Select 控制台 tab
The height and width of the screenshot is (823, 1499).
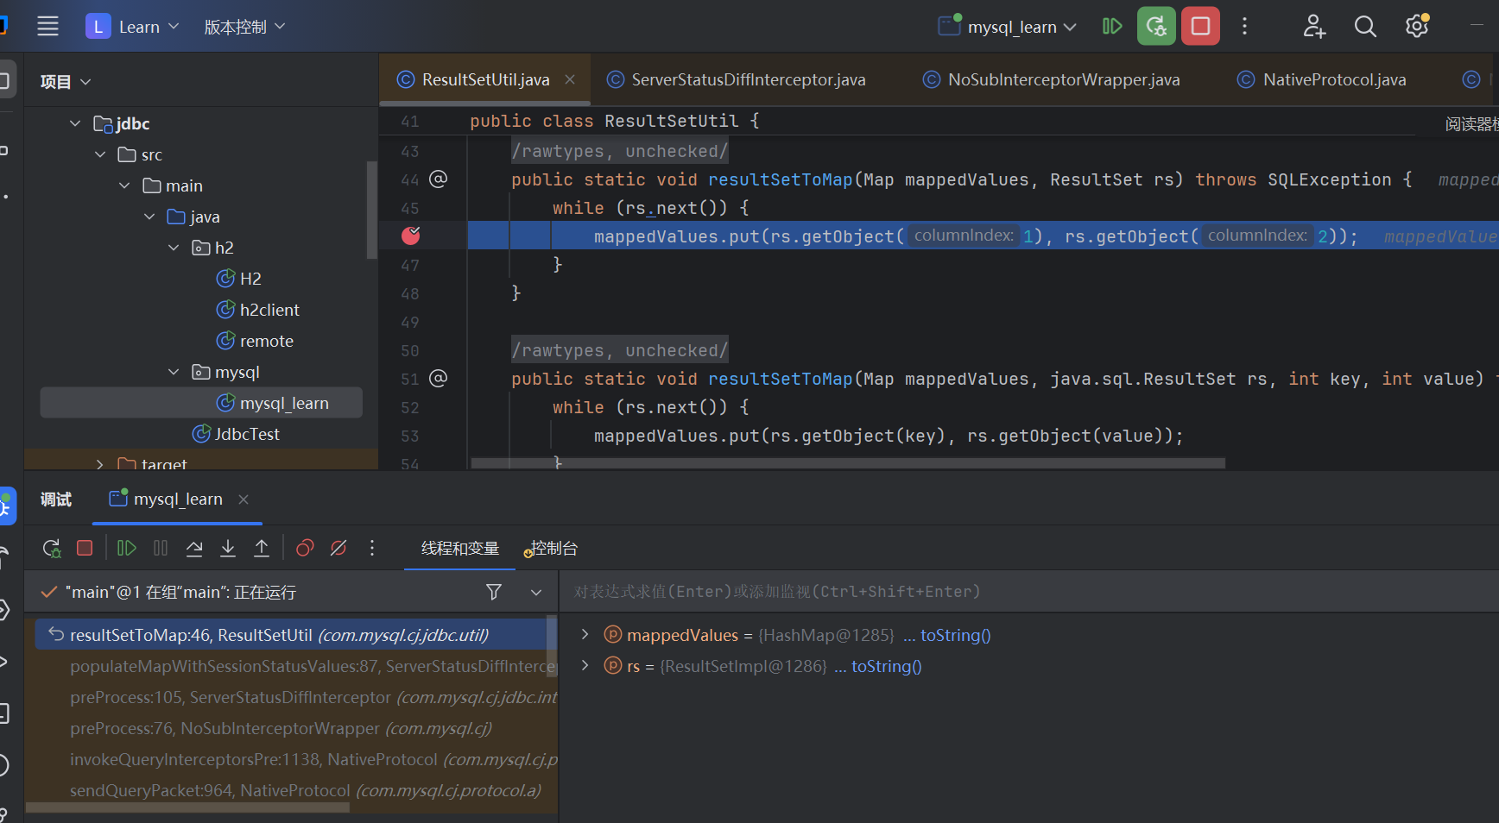pyautogui.click(x=553, y=548)
